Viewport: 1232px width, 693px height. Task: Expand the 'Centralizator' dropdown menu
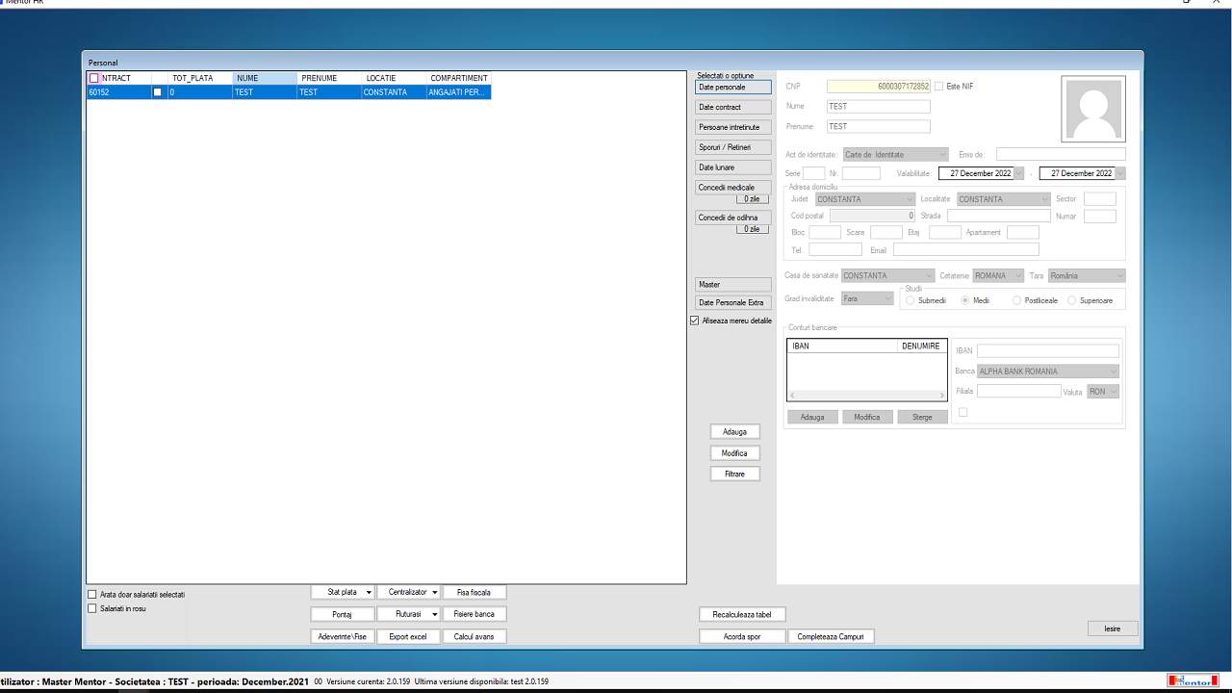coord(408,592)
